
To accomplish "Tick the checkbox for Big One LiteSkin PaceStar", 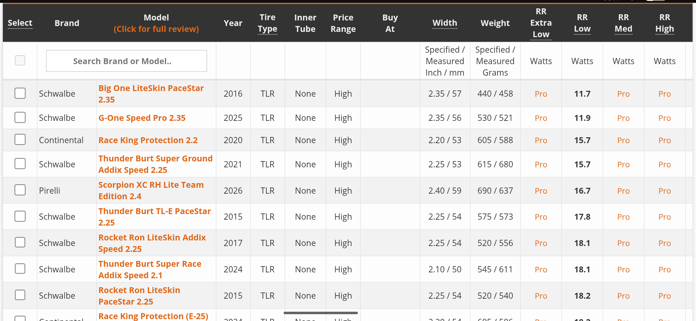I will point(20,93).
